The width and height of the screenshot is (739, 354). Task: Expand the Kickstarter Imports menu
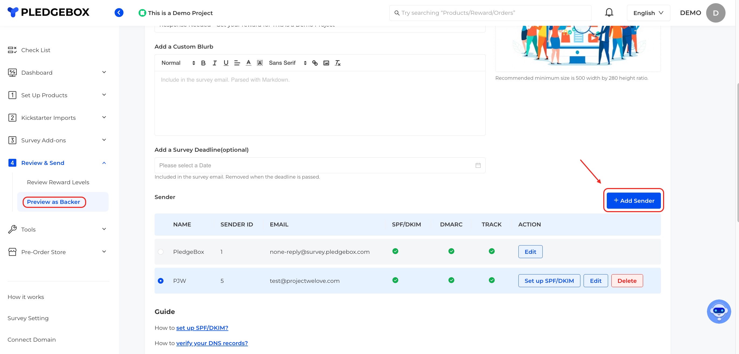click(104, 117)
